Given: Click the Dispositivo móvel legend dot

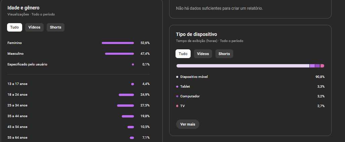Looking at the screenshot, I should click(177, 77).
